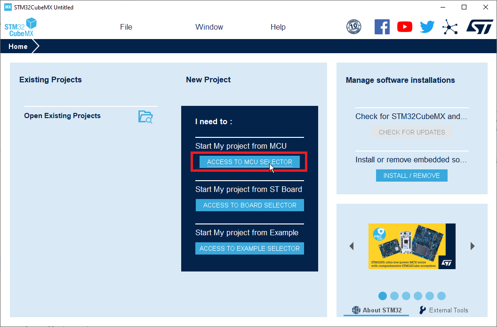The width and height of the screenshot is (497, 327).
Task: Minimize the STM32CubeMX window
Action: [443, 7]
